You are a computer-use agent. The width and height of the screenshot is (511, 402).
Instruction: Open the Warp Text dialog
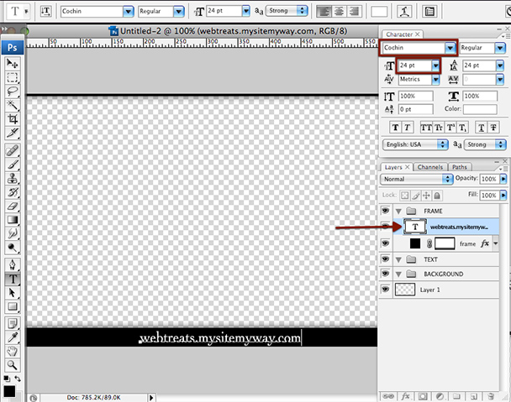[x=404, y=12]
